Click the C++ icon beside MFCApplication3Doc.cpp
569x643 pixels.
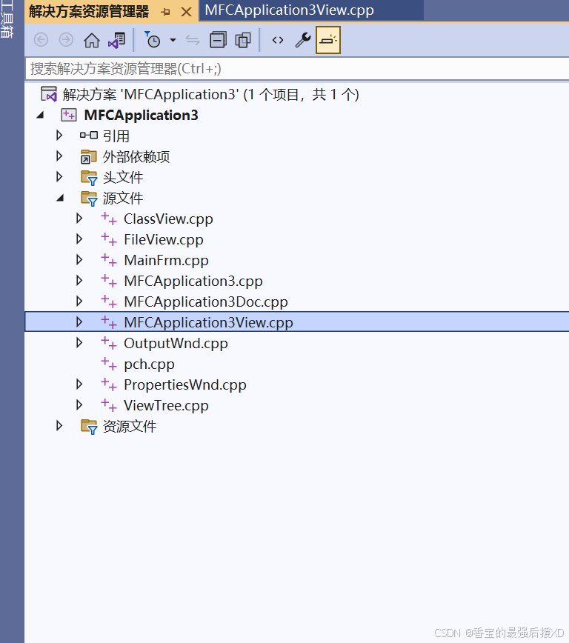click(x=109, y=301)
